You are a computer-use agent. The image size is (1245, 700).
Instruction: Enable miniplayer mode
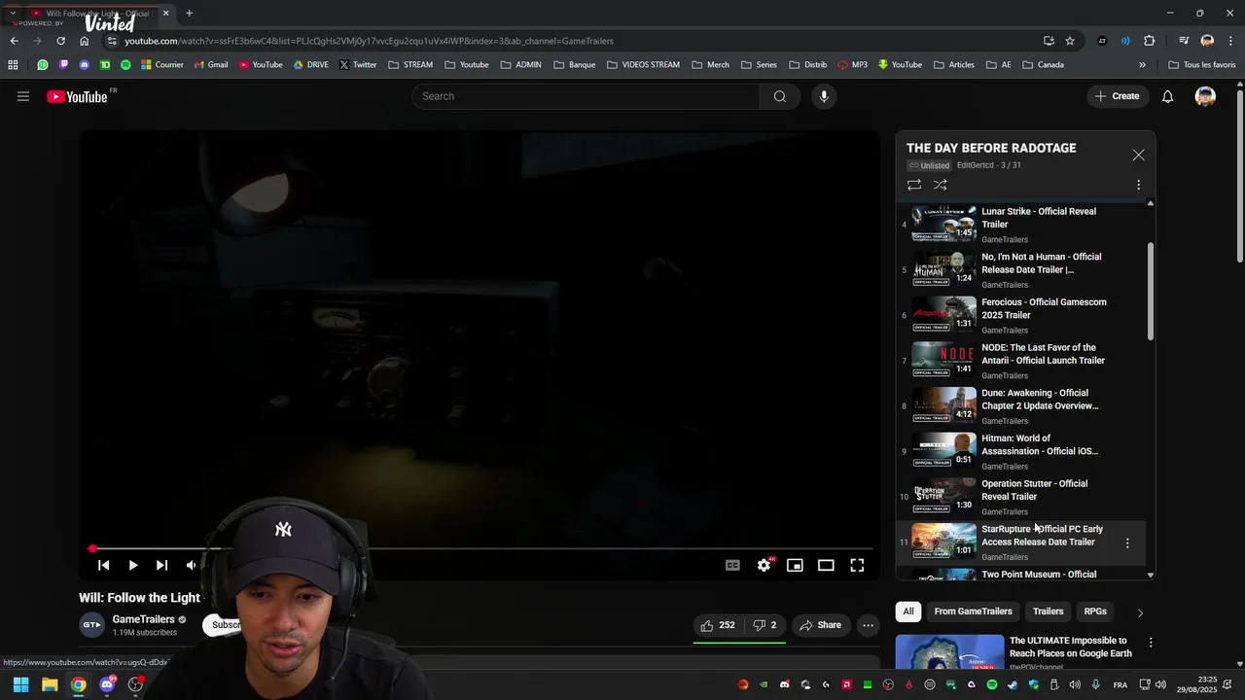click(795, 565)
